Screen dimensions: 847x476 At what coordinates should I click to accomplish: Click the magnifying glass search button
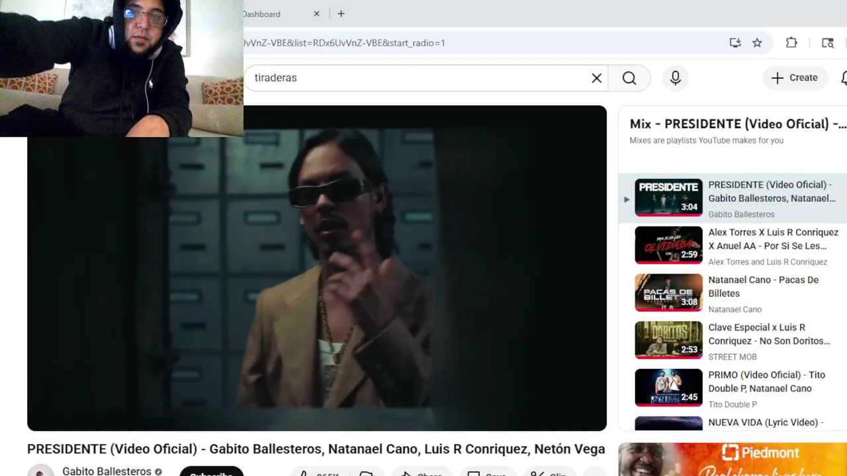click(x=629, y=78)
